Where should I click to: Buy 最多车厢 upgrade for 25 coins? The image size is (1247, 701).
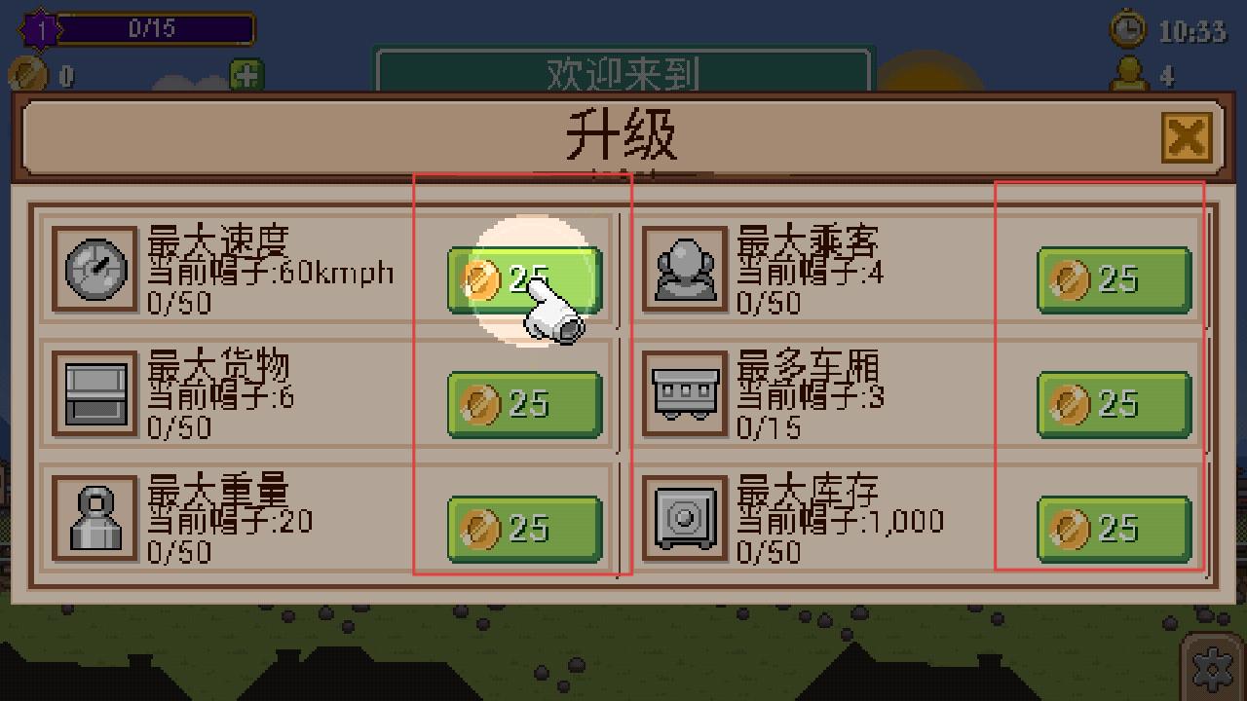pos(1115,405)
